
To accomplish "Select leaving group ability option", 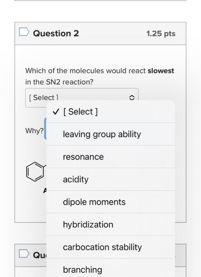I will click(111, 134).
